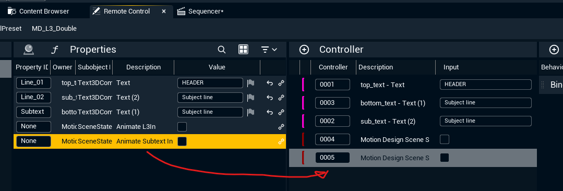Edit the Subject line value in Line_02 row
563x191 pixels.
[210, 97]
